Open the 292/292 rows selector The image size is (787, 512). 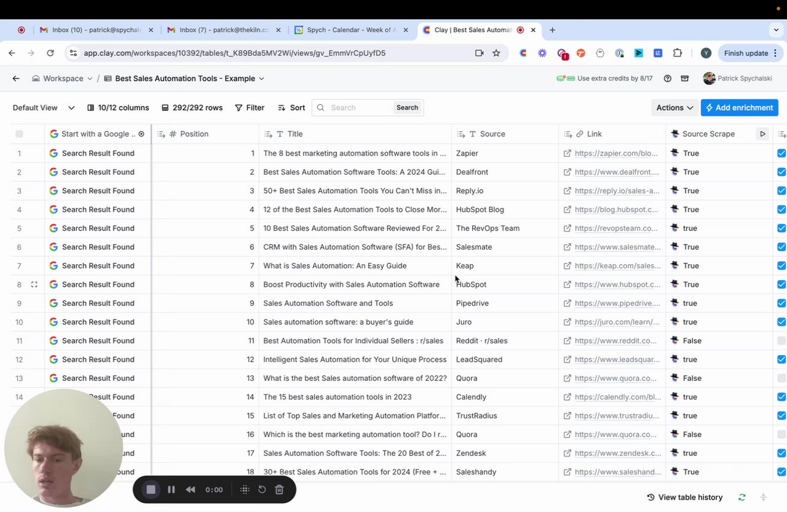(192, 108)
